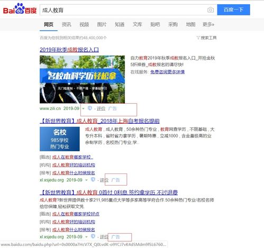Click the www.zili.cn green URL
This screenshot has height=248, width=264.
[50, 108]
